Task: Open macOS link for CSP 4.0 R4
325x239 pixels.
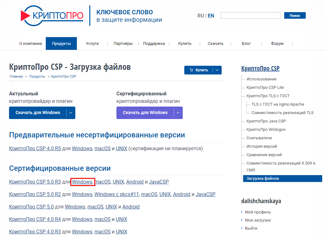Action: click(x=102, y=219)
